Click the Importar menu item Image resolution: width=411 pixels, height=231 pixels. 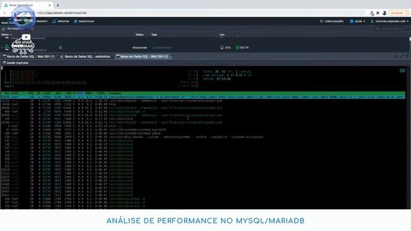[60, 21]
